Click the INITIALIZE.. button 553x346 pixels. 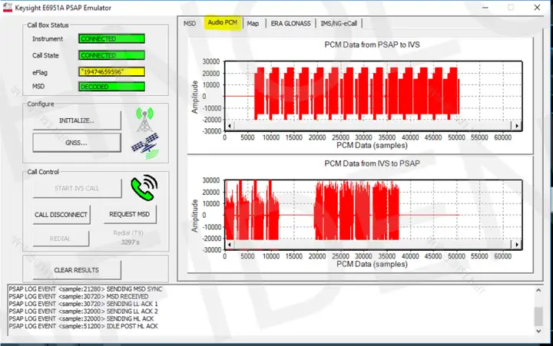(x=77, y=120)
